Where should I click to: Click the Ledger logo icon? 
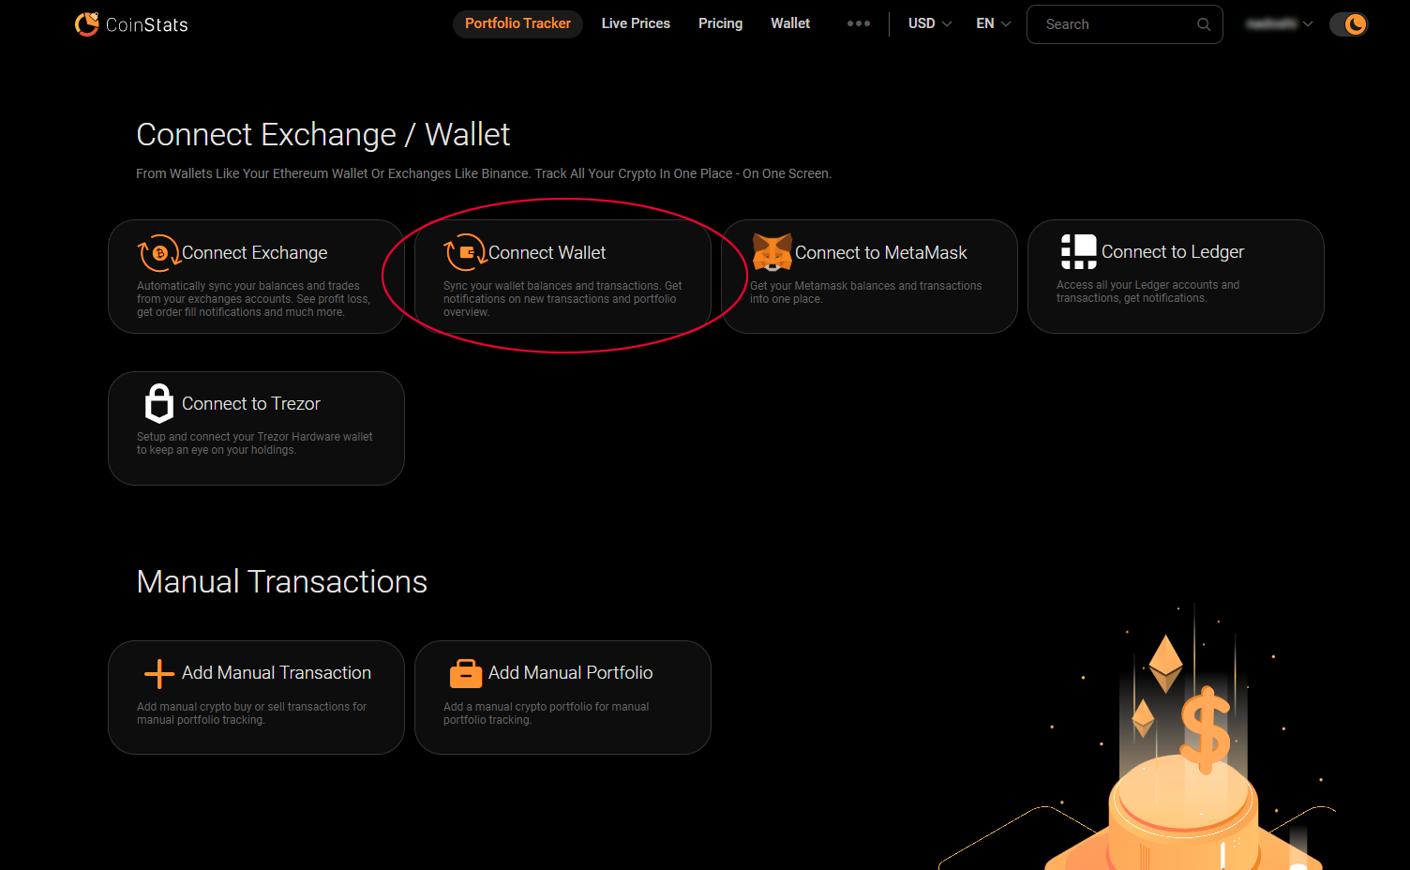1078,251
